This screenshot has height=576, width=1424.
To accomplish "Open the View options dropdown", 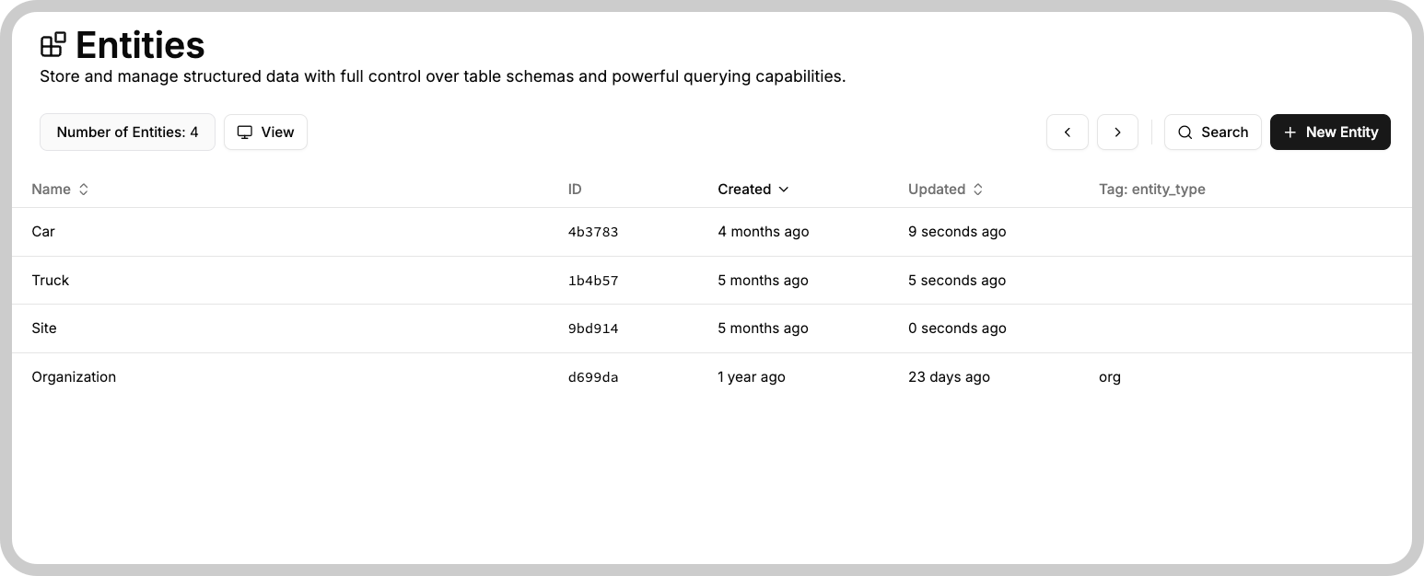I will pyautogui.click(x=265, y=132).
